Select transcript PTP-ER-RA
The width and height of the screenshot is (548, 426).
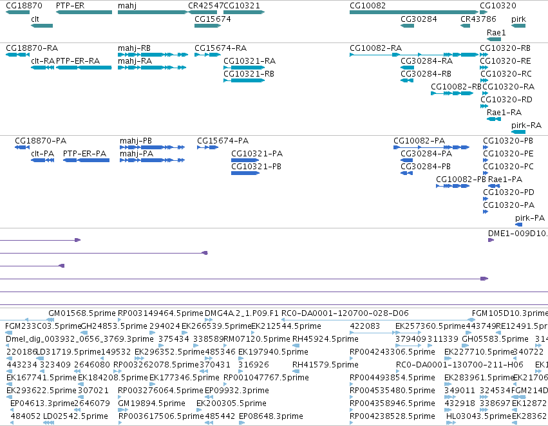(78, 61)
